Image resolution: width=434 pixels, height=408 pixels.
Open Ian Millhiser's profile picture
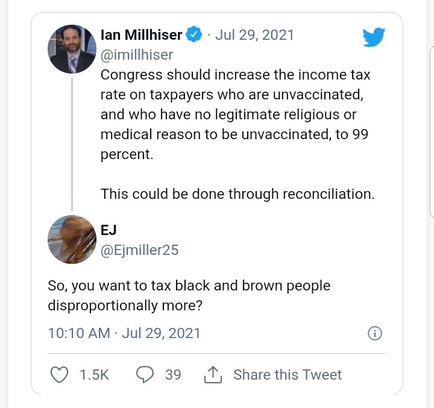coord(72,49)
